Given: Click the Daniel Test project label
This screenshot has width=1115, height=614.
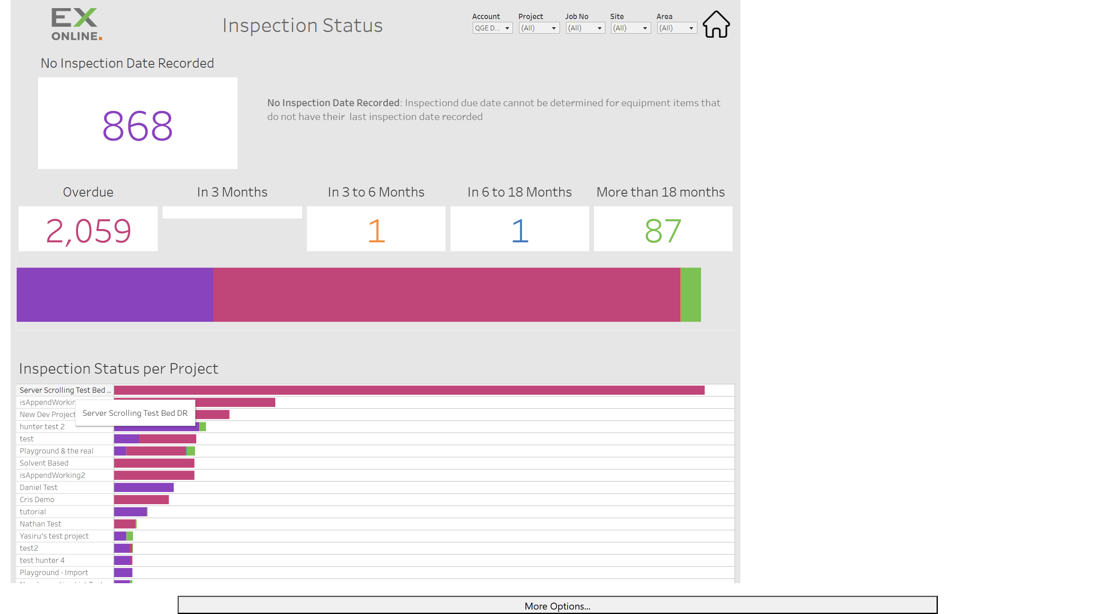Looking at the screenshot, I should pos(39,487).
